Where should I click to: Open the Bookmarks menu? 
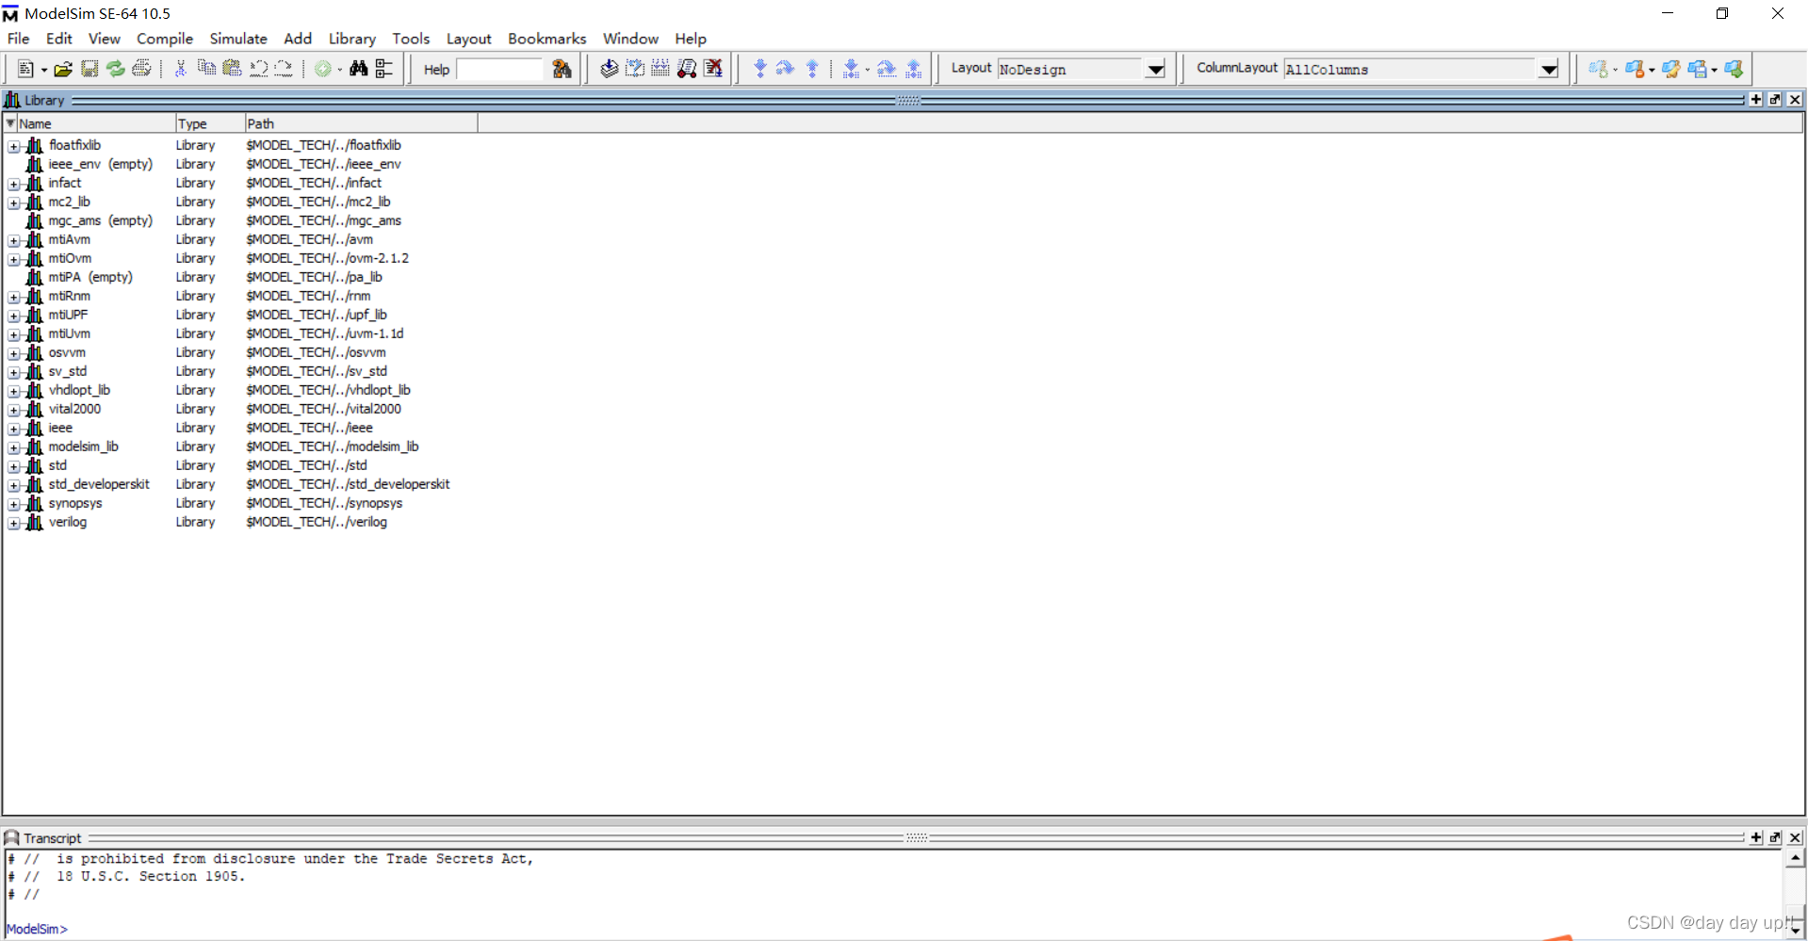547,39
